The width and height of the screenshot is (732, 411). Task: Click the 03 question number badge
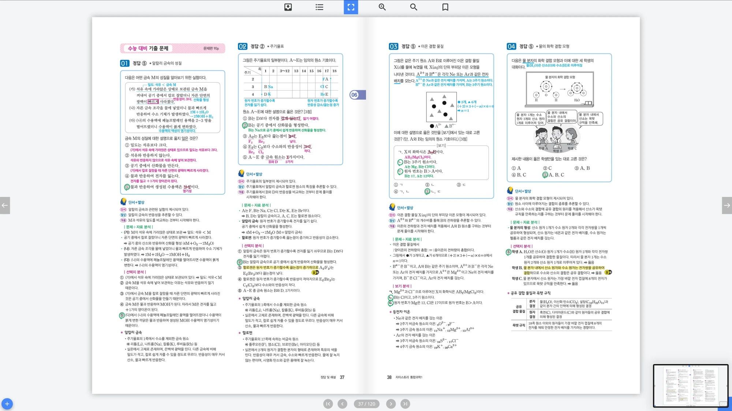393,46
